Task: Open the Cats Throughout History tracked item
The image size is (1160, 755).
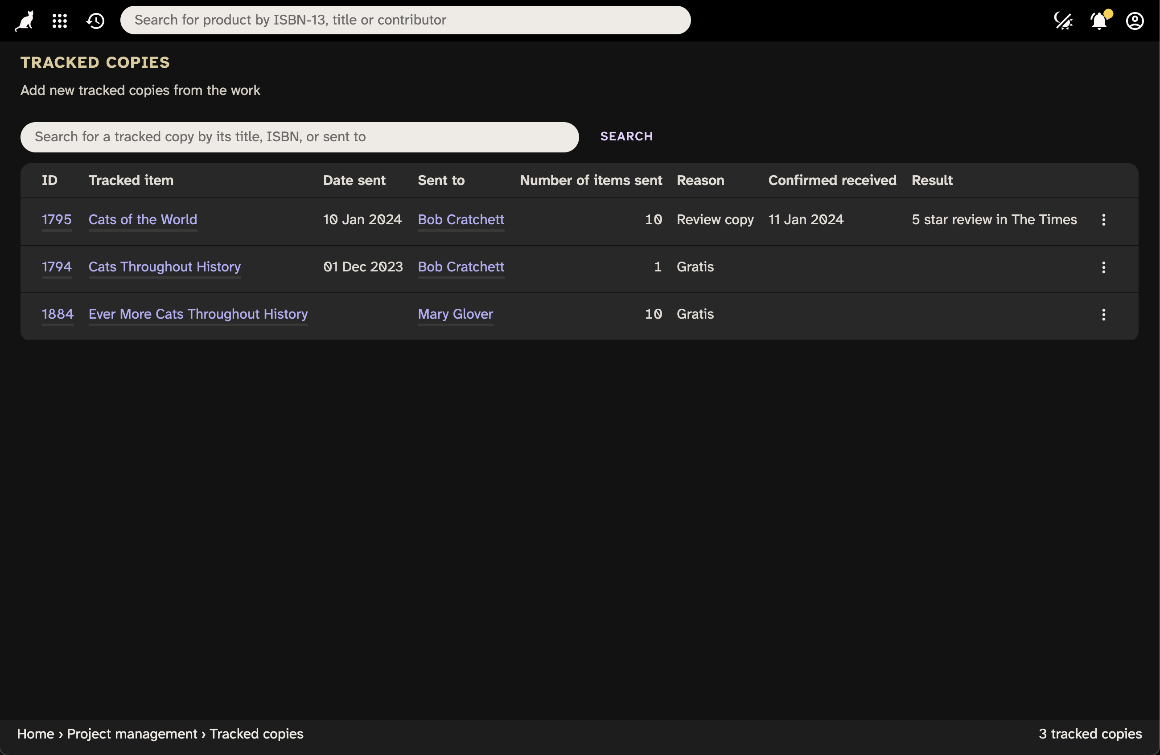Action: point(164,267)
